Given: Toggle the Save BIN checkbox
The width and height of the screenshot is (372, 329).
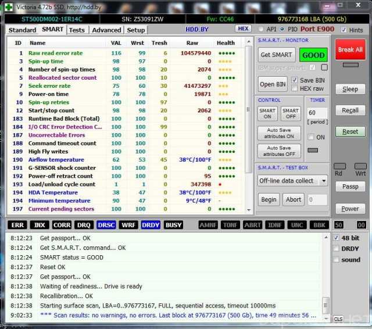Looking at the screenshot, I should [295, 80].
